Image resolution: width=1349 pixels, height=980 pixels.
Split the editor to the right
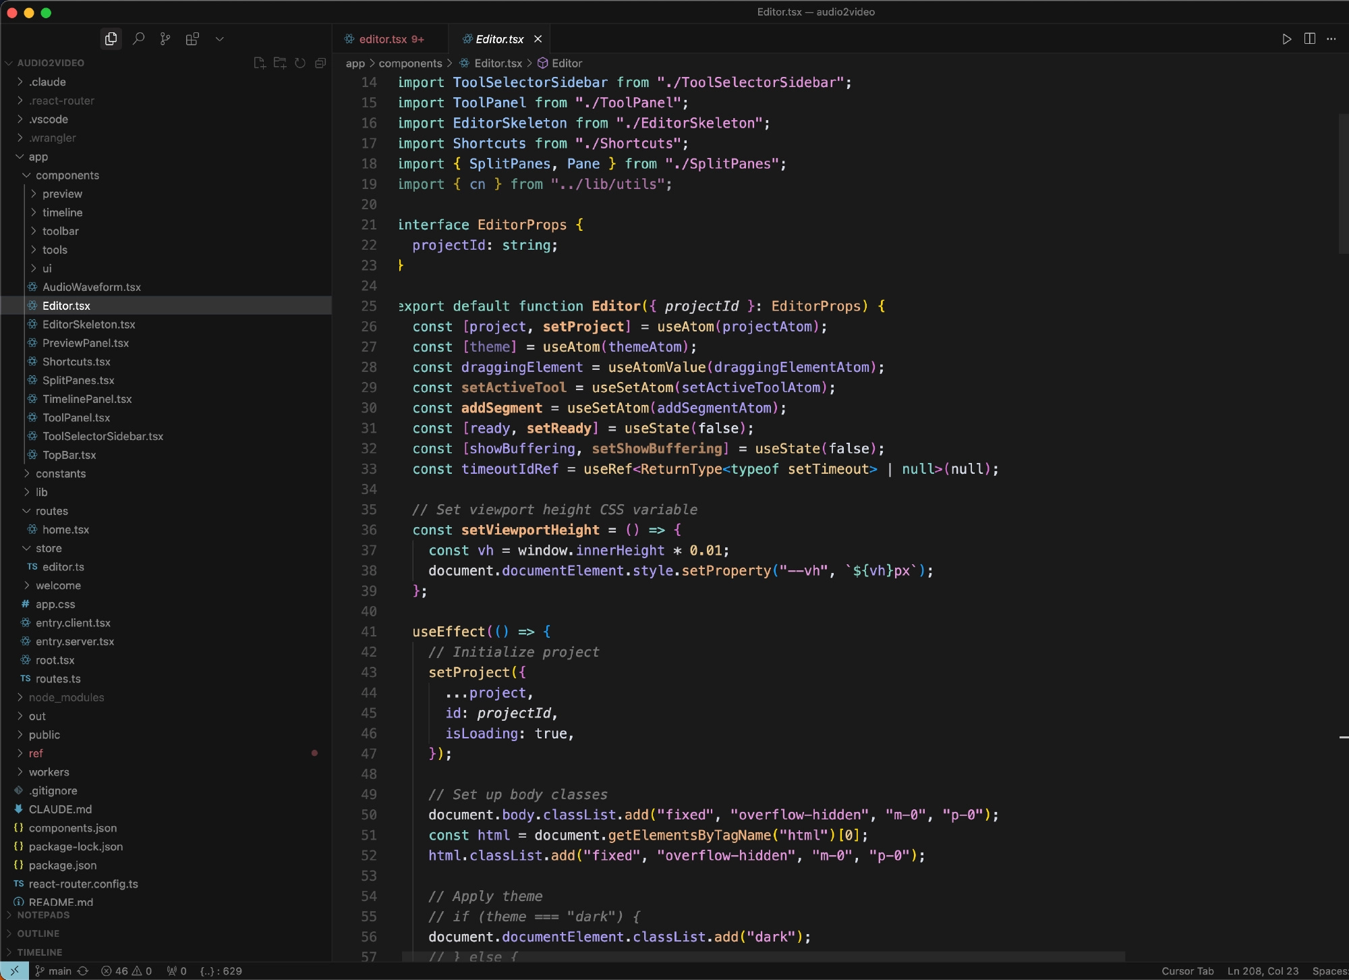(1310, 39)
